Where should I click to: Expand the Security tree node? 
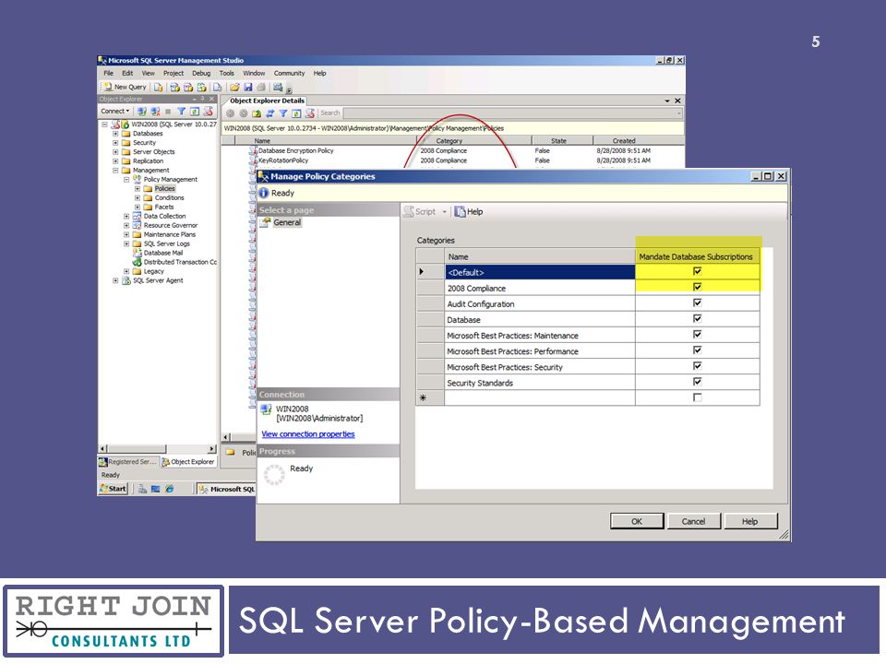coord(115,143)
